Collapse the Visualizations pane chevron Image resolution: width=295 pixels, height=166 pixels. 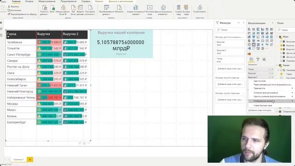pos(272,23)
